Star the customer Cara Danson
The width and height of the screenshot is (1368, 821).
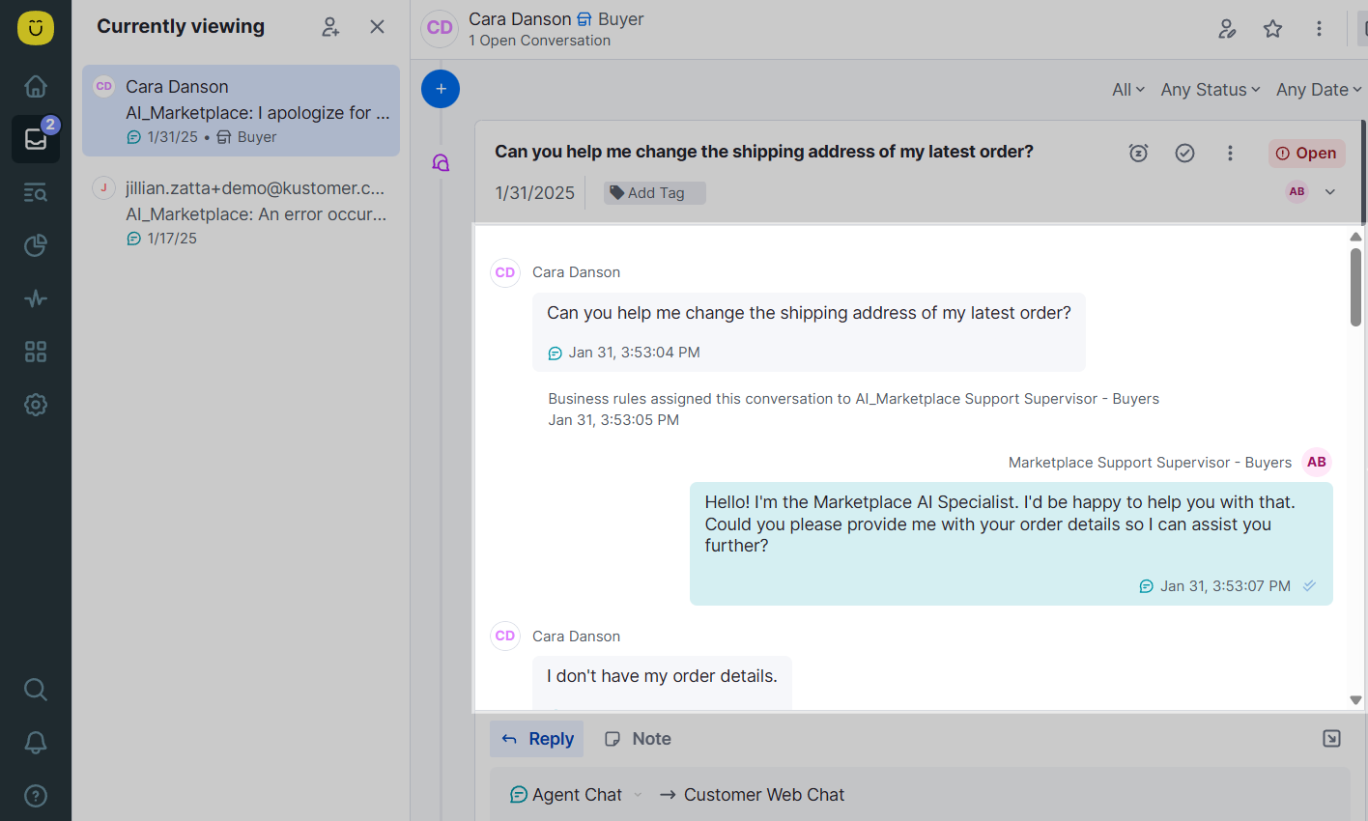[1273, 29]
